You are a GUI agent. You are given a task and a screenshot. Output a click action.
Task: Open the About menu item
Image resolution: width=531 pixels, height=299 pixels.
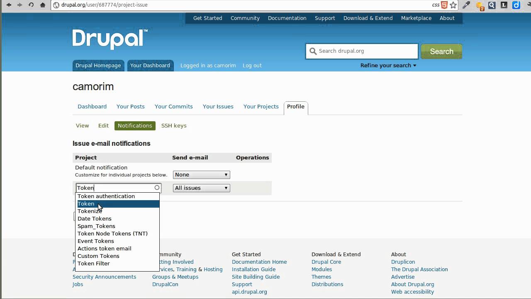[x=447, y=18]
